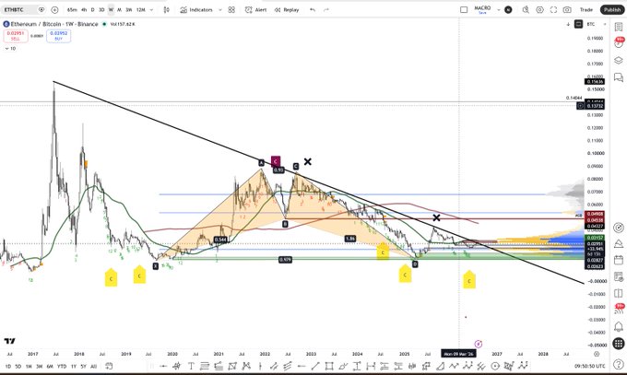Open chart settings hexagon icon
Screen dimensions: 627x375
(539, 9)
